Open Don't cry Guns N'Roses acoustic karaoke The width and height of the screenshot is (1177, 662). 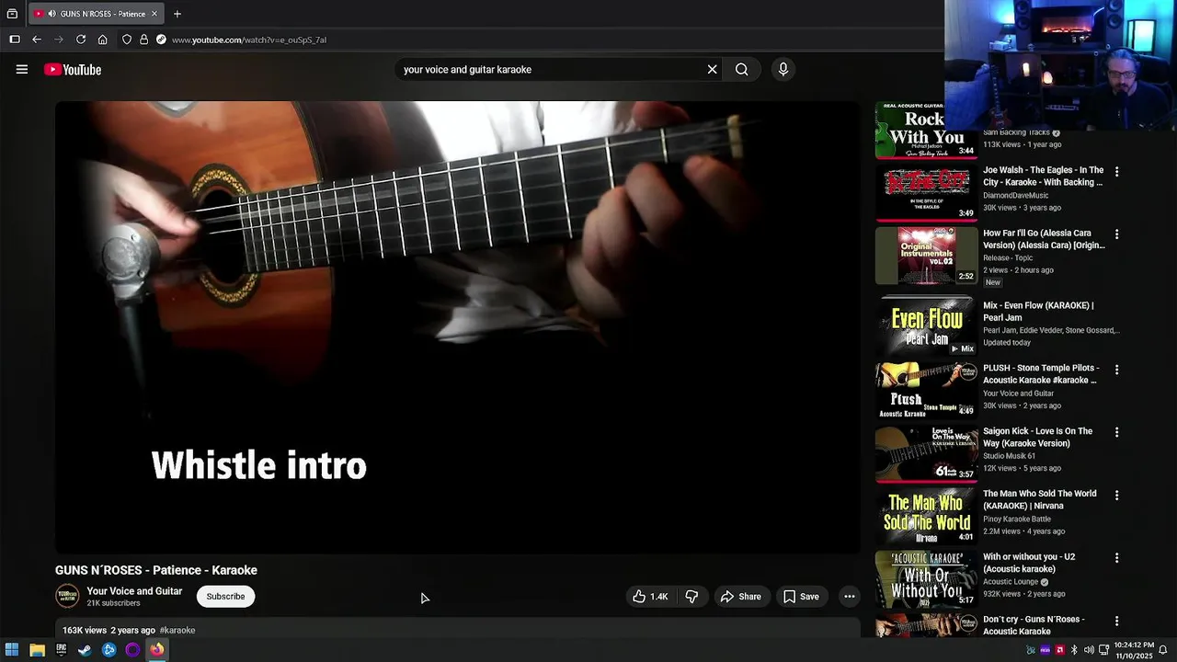(x=1034, y=625)
